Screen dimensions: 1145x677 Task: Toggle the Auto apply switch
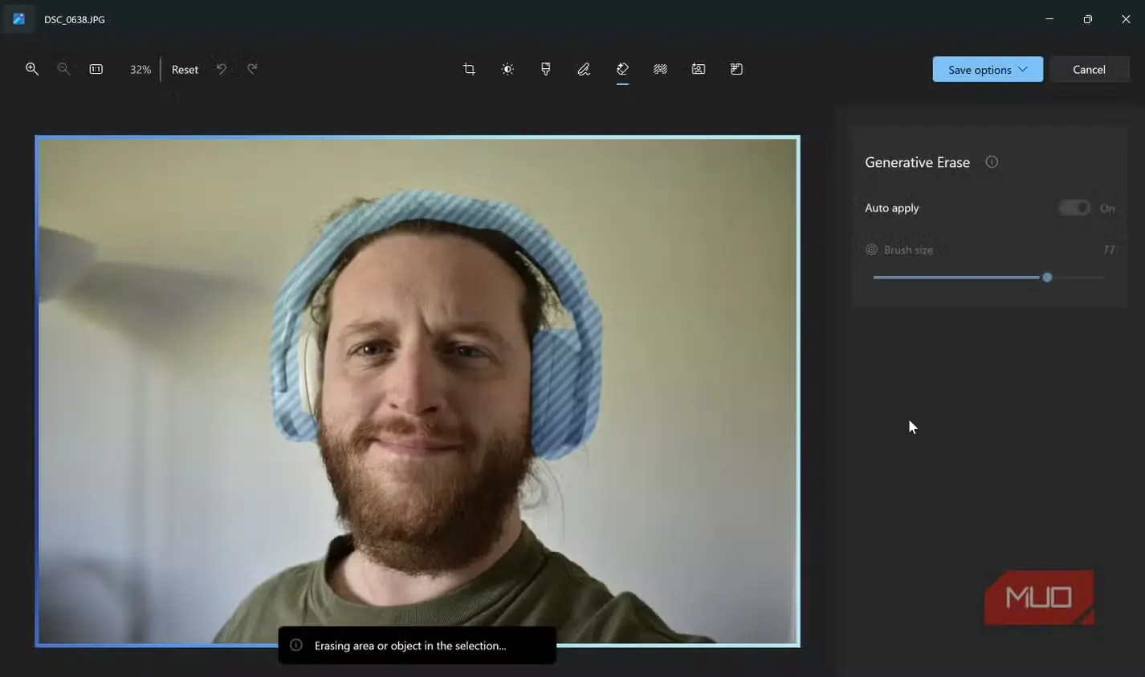tap(1074, 208)
